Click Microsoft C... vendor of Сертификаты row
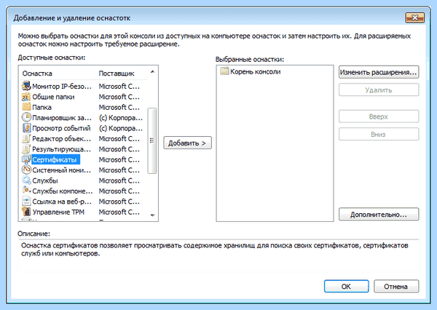437x310 pixels. [x=119, y=159]
